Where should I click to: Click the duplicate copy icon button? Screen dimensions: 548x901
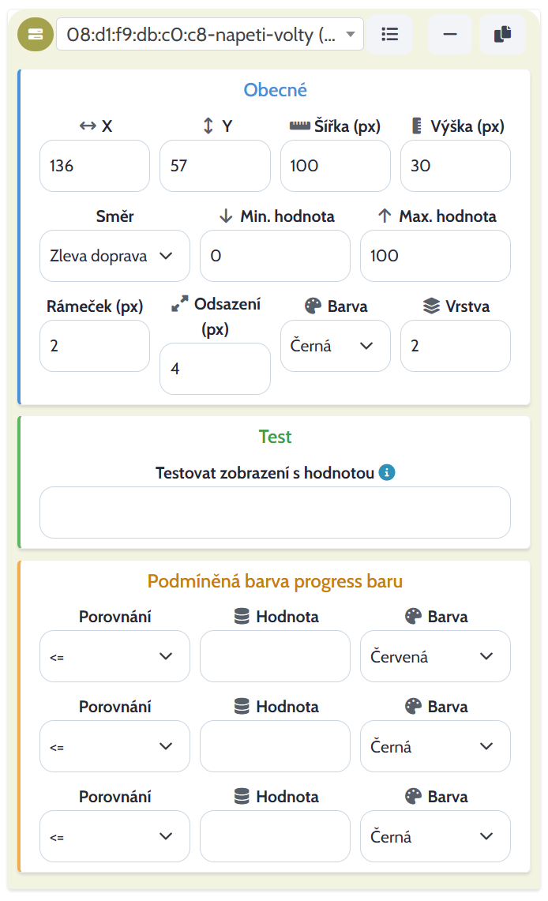[503, 35]
